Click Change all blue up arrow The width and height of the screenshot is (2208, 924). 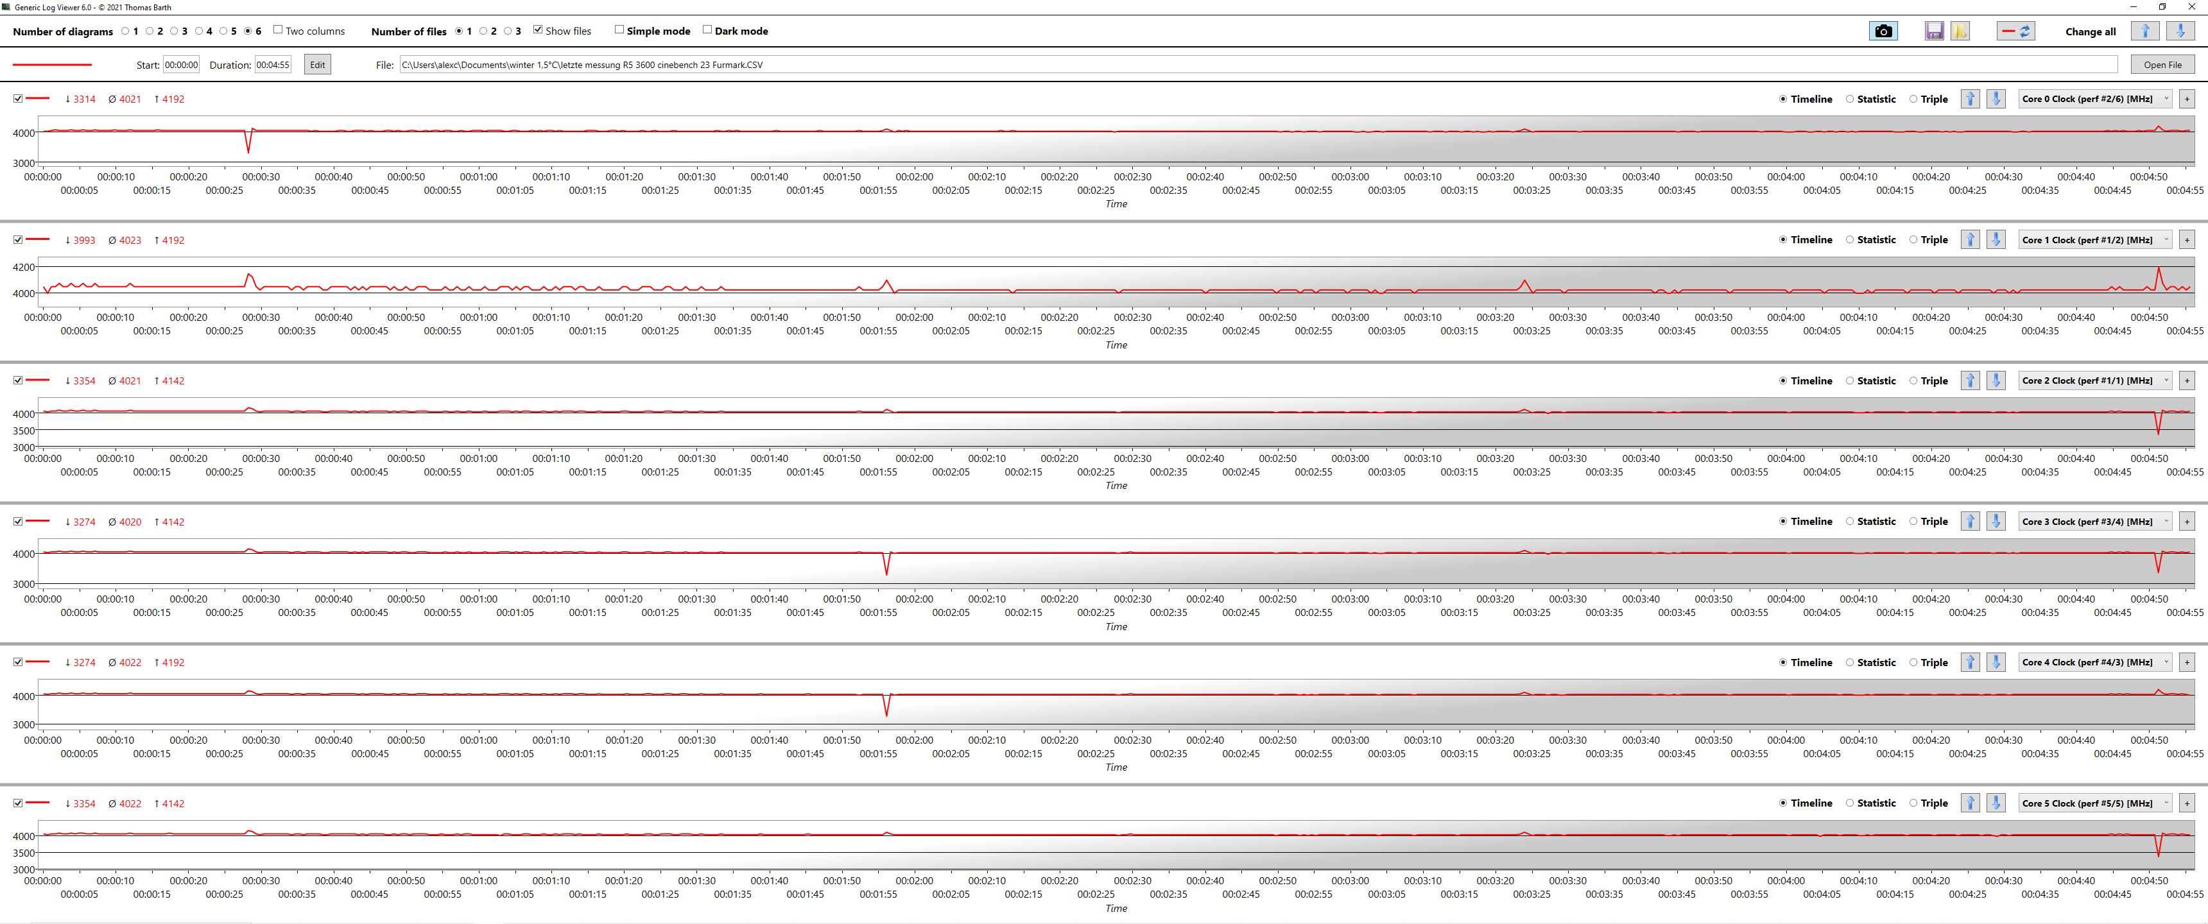2144,31
